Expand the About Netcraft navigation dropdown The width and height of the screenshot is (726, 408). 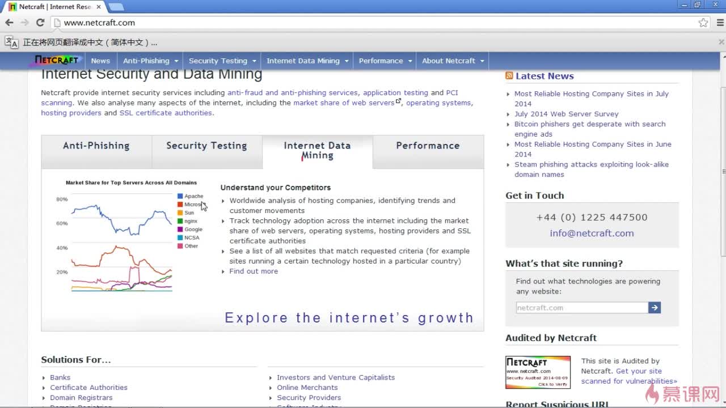tap(453, 61)
